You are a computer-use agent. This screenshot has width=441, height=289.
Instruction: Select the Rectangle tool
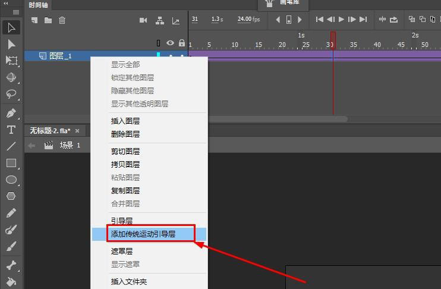pyautogui.click(x=11, y=163)
